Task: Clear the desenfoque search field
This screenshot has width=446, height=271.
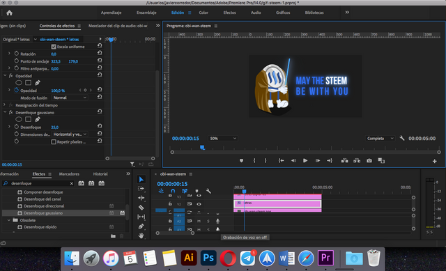Action: (x=72, y=184)
